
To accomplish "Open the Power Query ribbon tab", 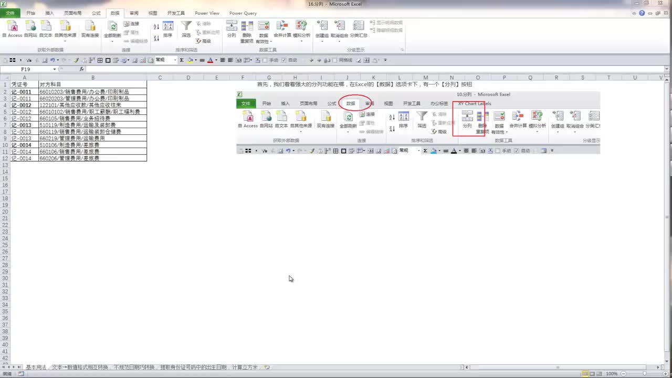I will (243, 13).
